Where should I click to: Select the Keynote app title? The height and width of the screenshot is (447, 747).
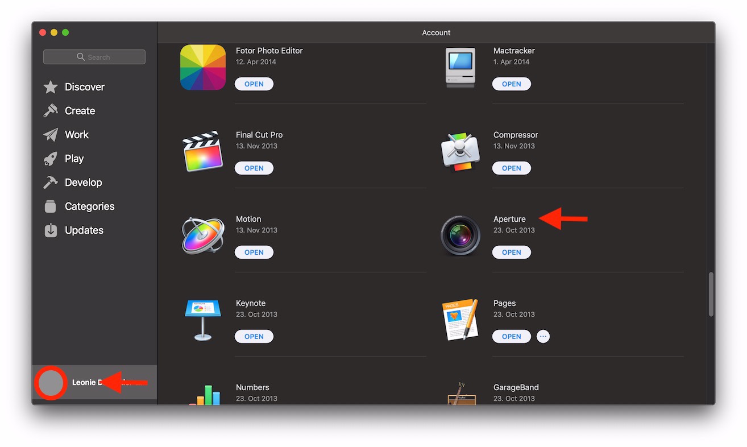tap(251, 303)
